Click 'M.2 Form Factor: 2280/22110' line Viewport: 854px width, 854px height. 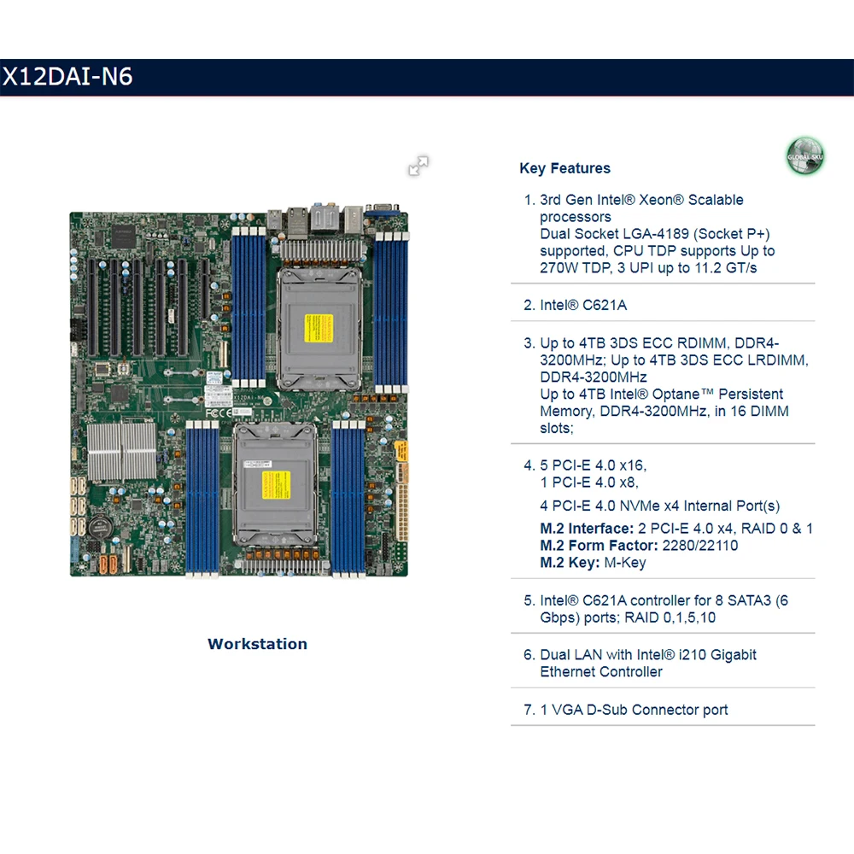[x=639, y=546]
